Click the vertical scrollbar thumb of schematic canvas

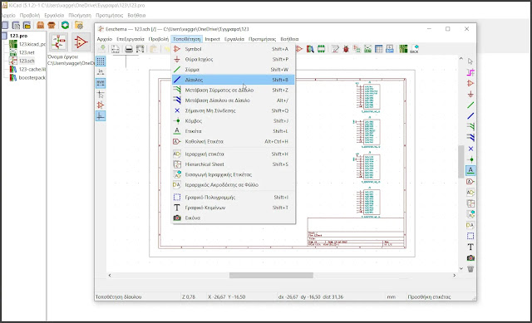(461, 162)
